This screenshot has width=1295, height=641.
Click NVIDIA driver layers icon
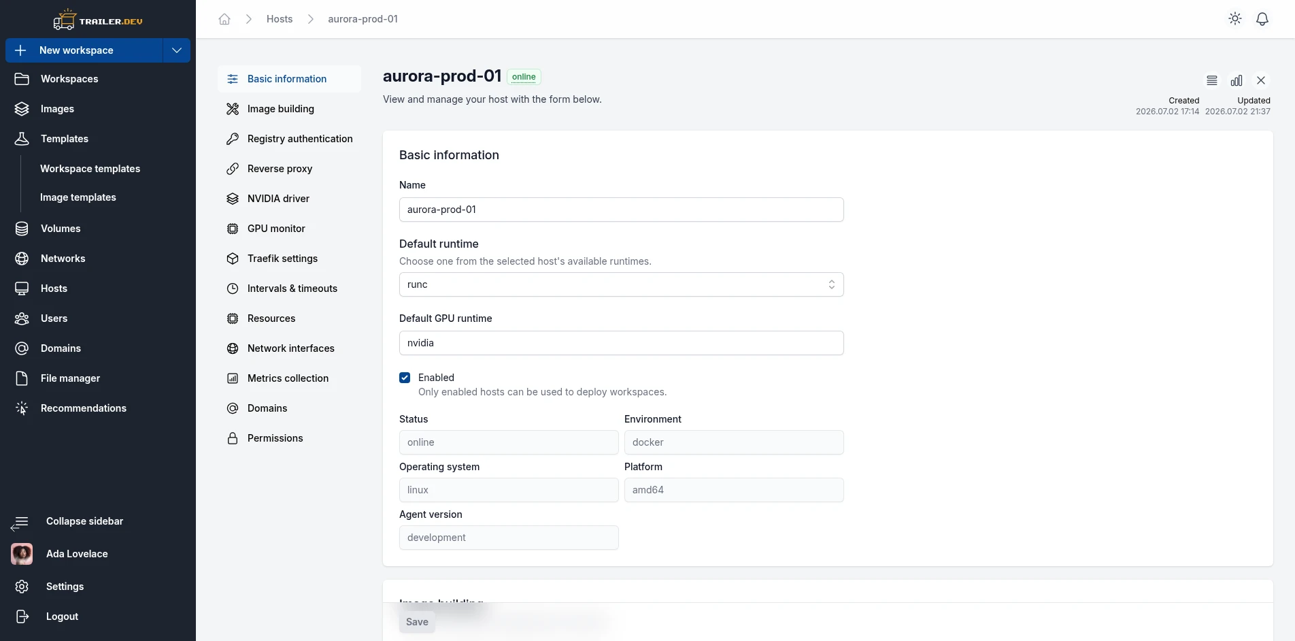tap(233, 199)
